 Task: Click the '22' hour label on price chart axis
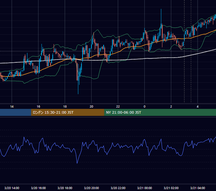[118, 107]
